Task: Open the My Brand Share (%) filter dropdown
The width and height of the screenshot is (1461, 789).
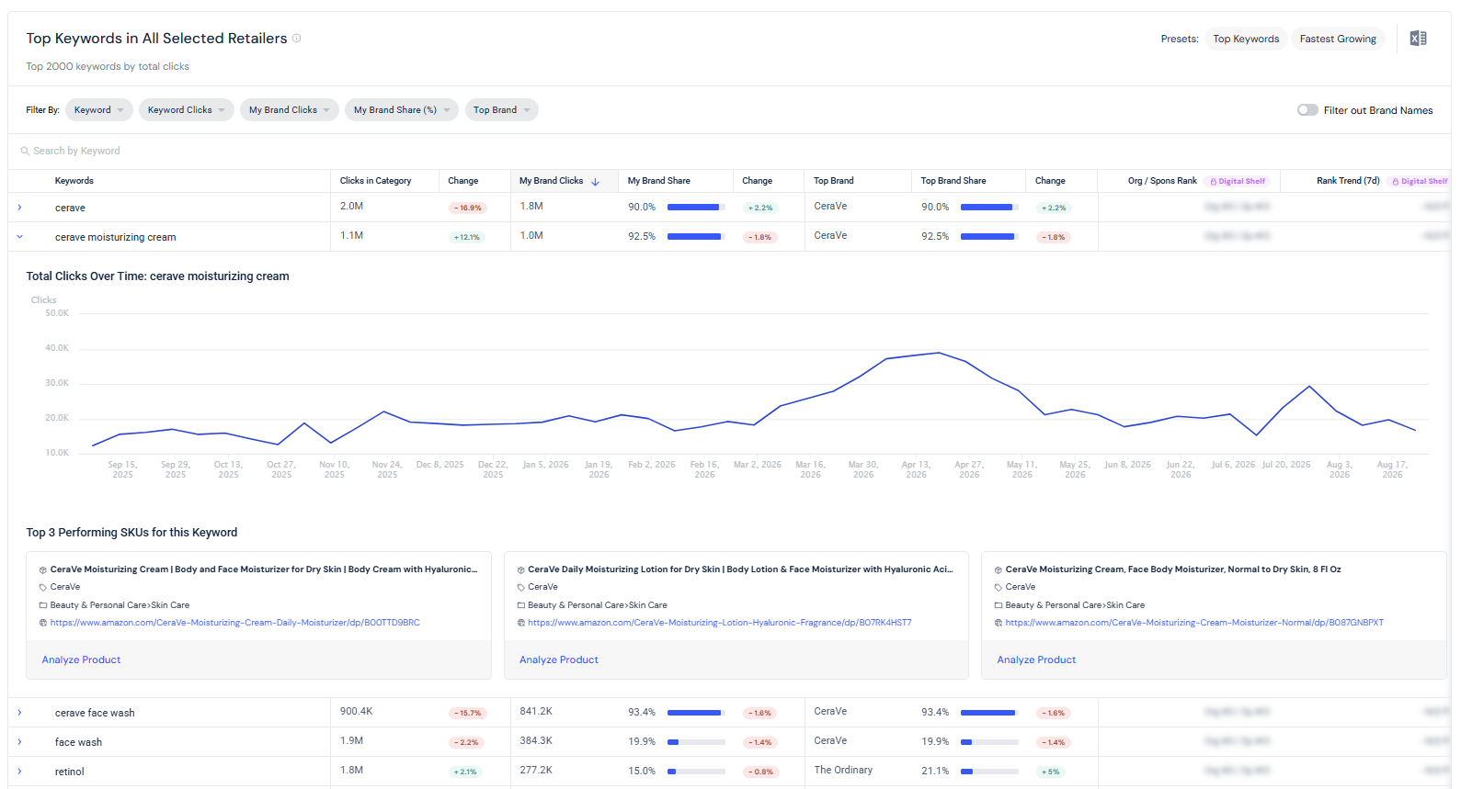Action: coord(402,110)
